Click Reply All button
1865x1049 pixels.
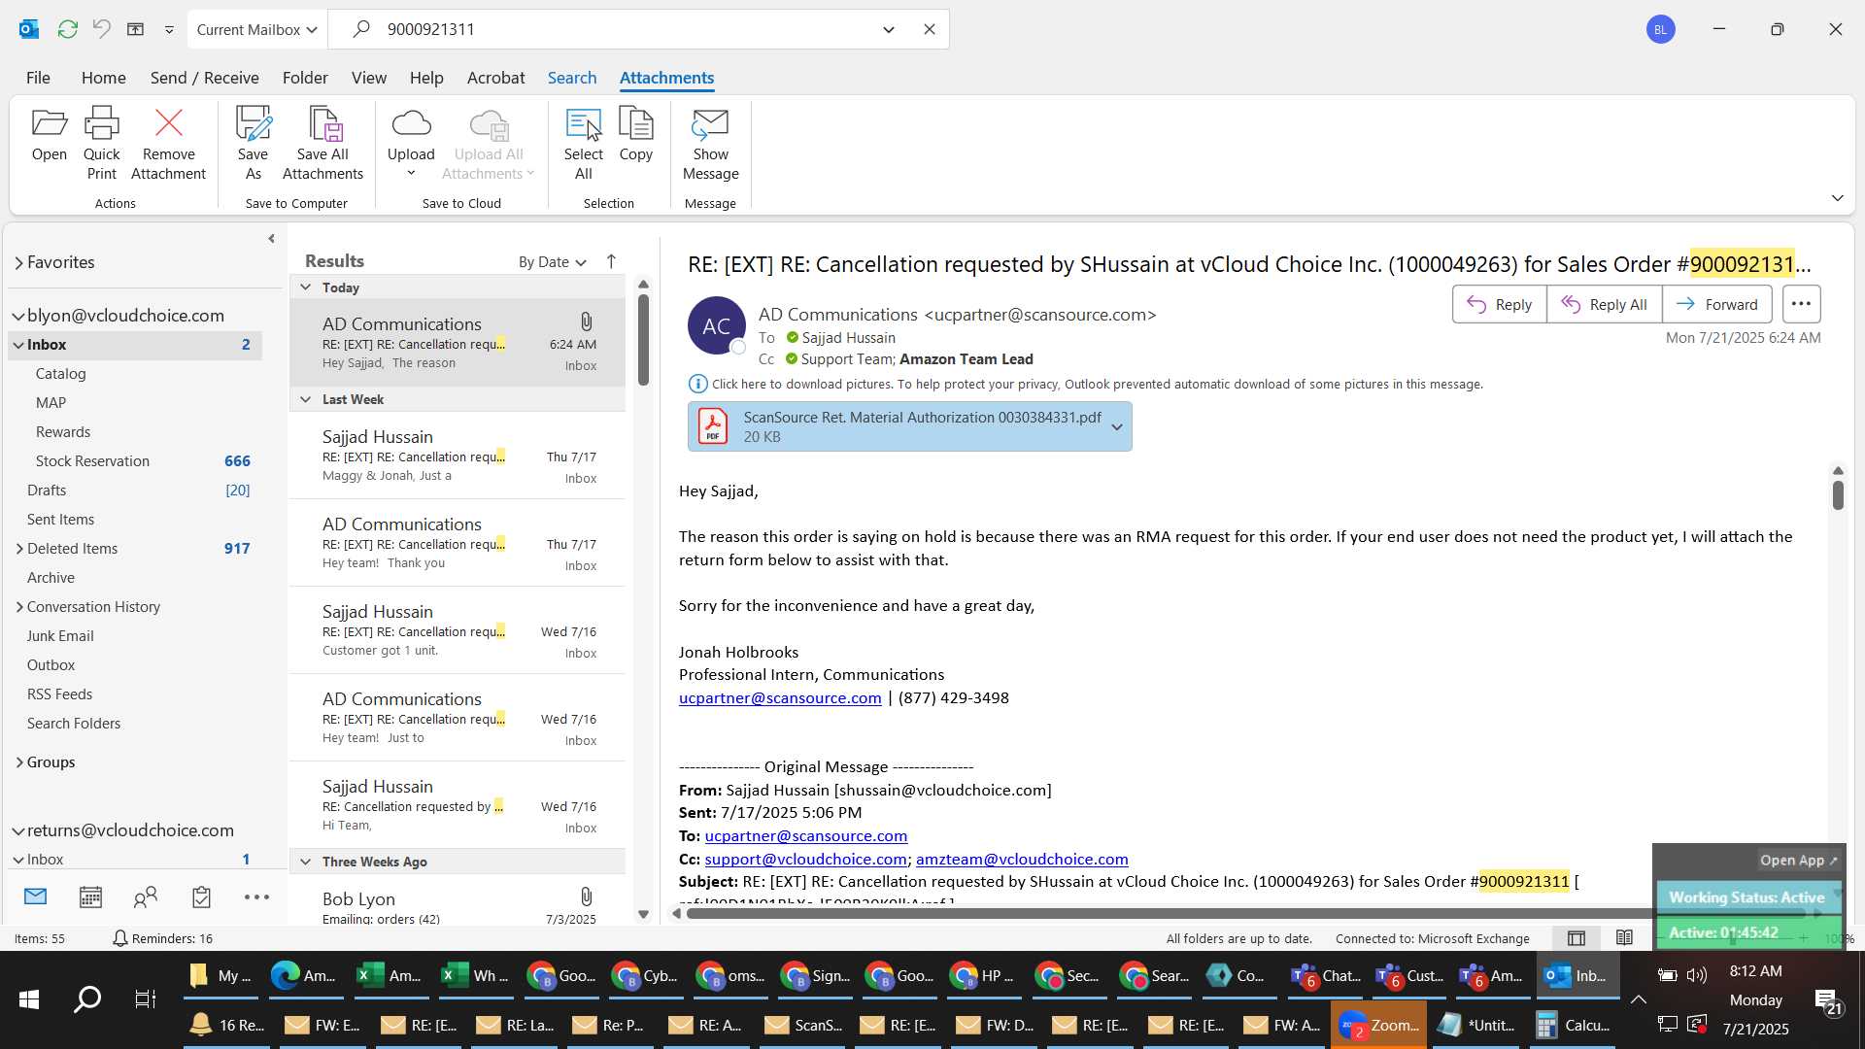1604,304
